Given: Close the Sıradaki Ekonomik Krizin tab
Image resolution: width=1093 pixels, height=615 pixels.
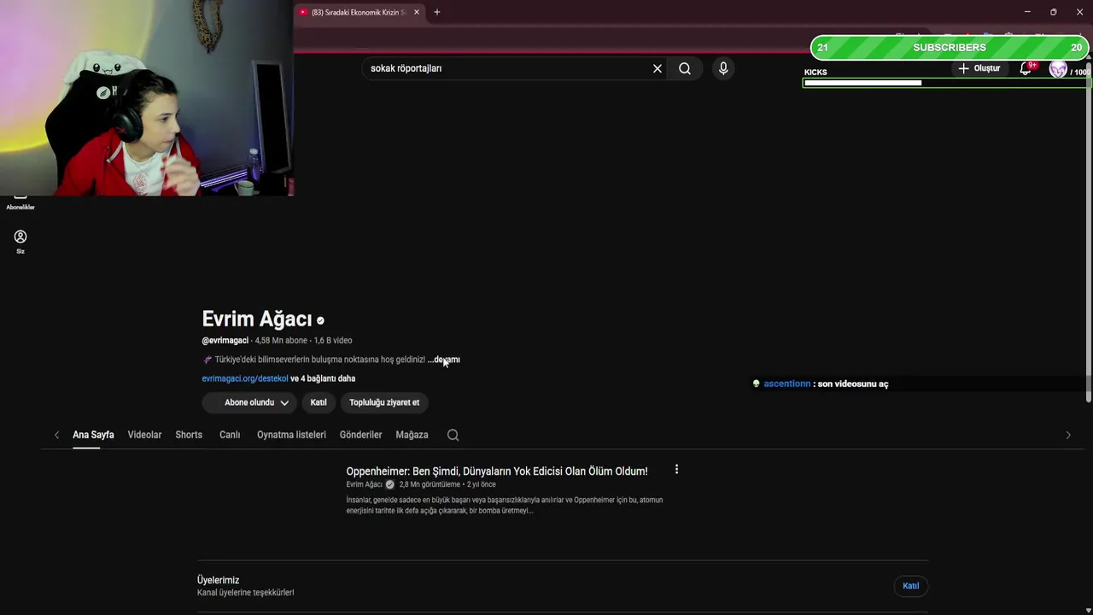Looking at the screenshot, I should click(417, 12).
